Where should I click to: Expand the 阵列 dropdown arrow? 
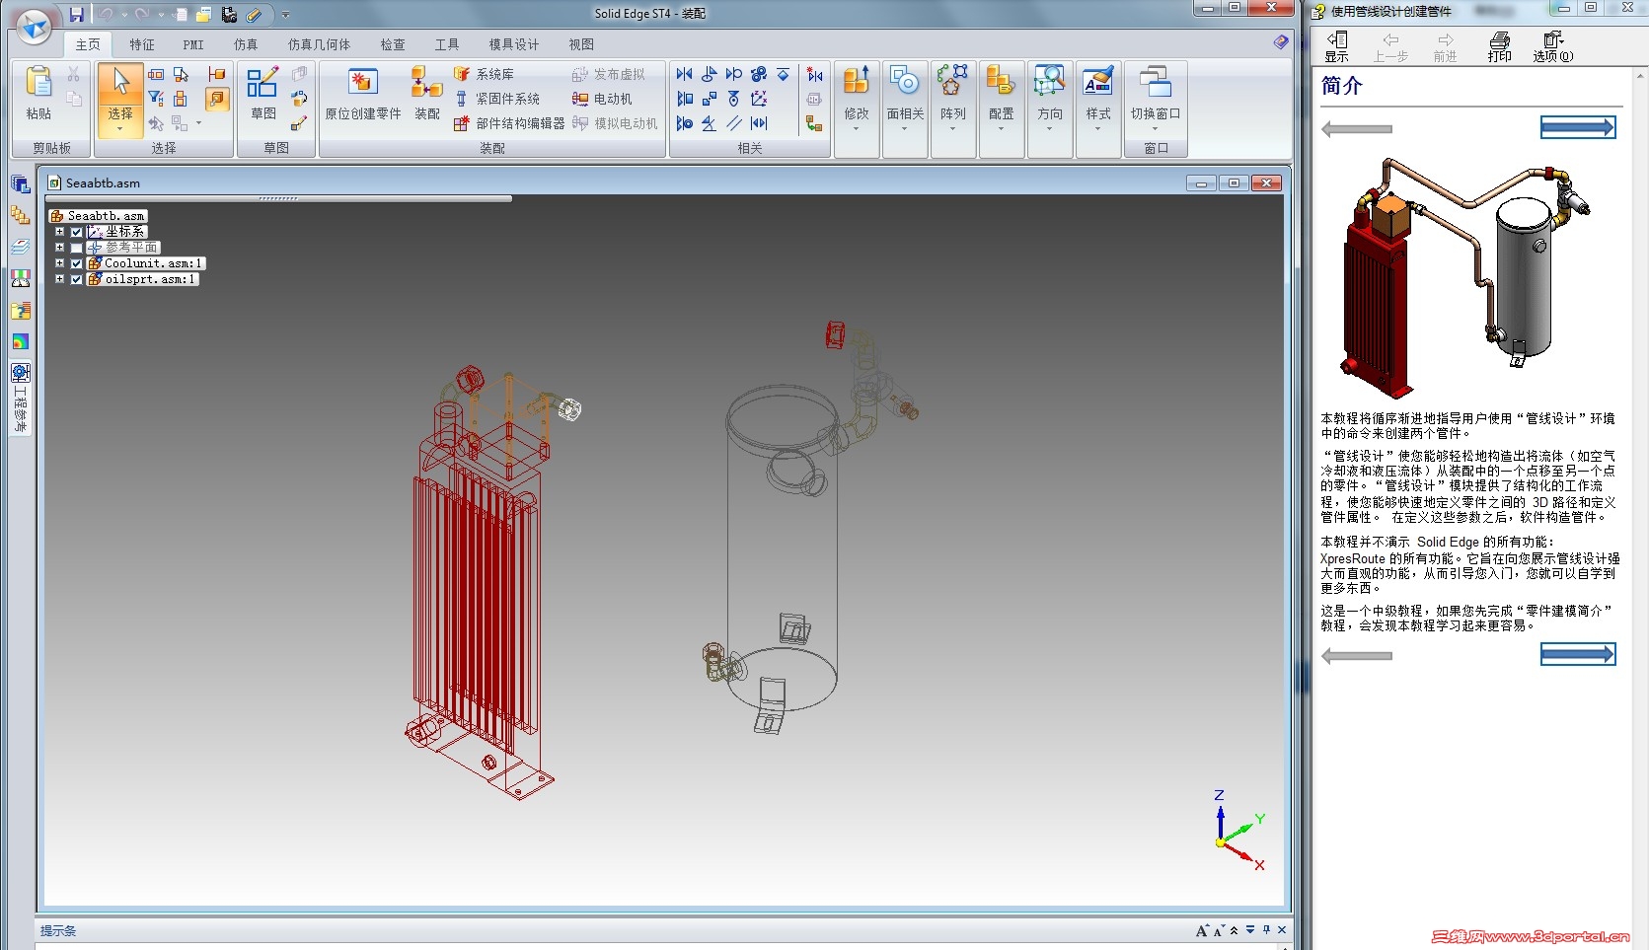click(x=953, y=128)
